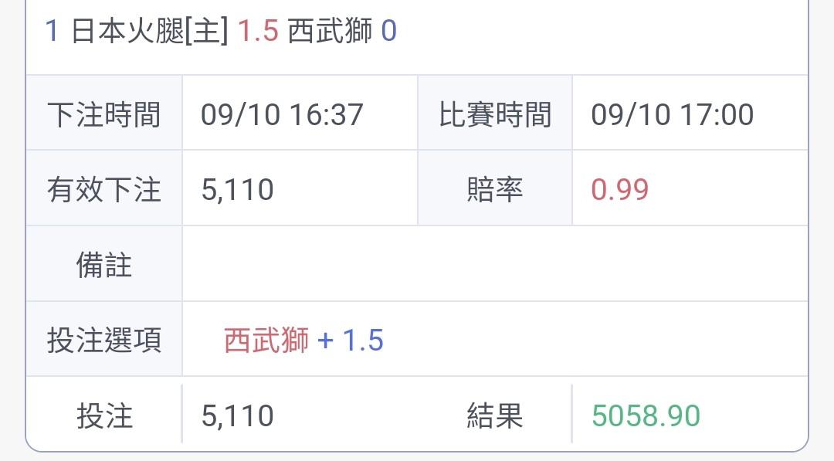Click the 1.5 handicap value in header

pos(258,30)
